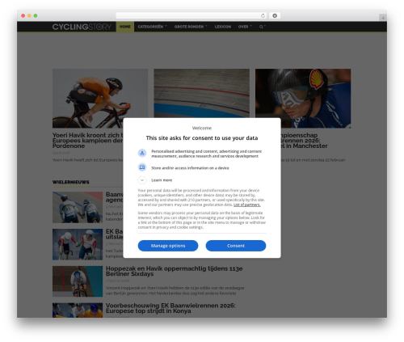Click the velodrome track featured image
Image resolution: width=404 pixels, height=342 pixels.
tap(201, 93)
